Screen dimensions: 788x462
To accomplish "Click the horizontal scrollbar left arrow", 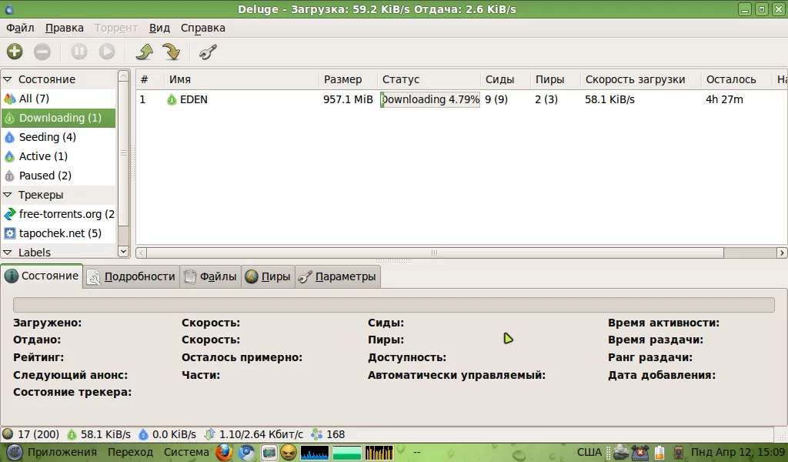I will (142, 253).
